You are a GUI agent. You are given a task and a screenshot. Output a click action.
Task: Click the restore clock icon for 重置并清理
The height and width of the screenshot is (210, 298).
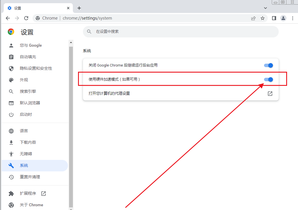[x=11, y=177]
